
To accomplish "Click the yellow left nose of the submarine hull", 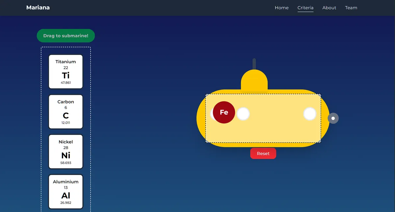I will click(x=201, y=118).
